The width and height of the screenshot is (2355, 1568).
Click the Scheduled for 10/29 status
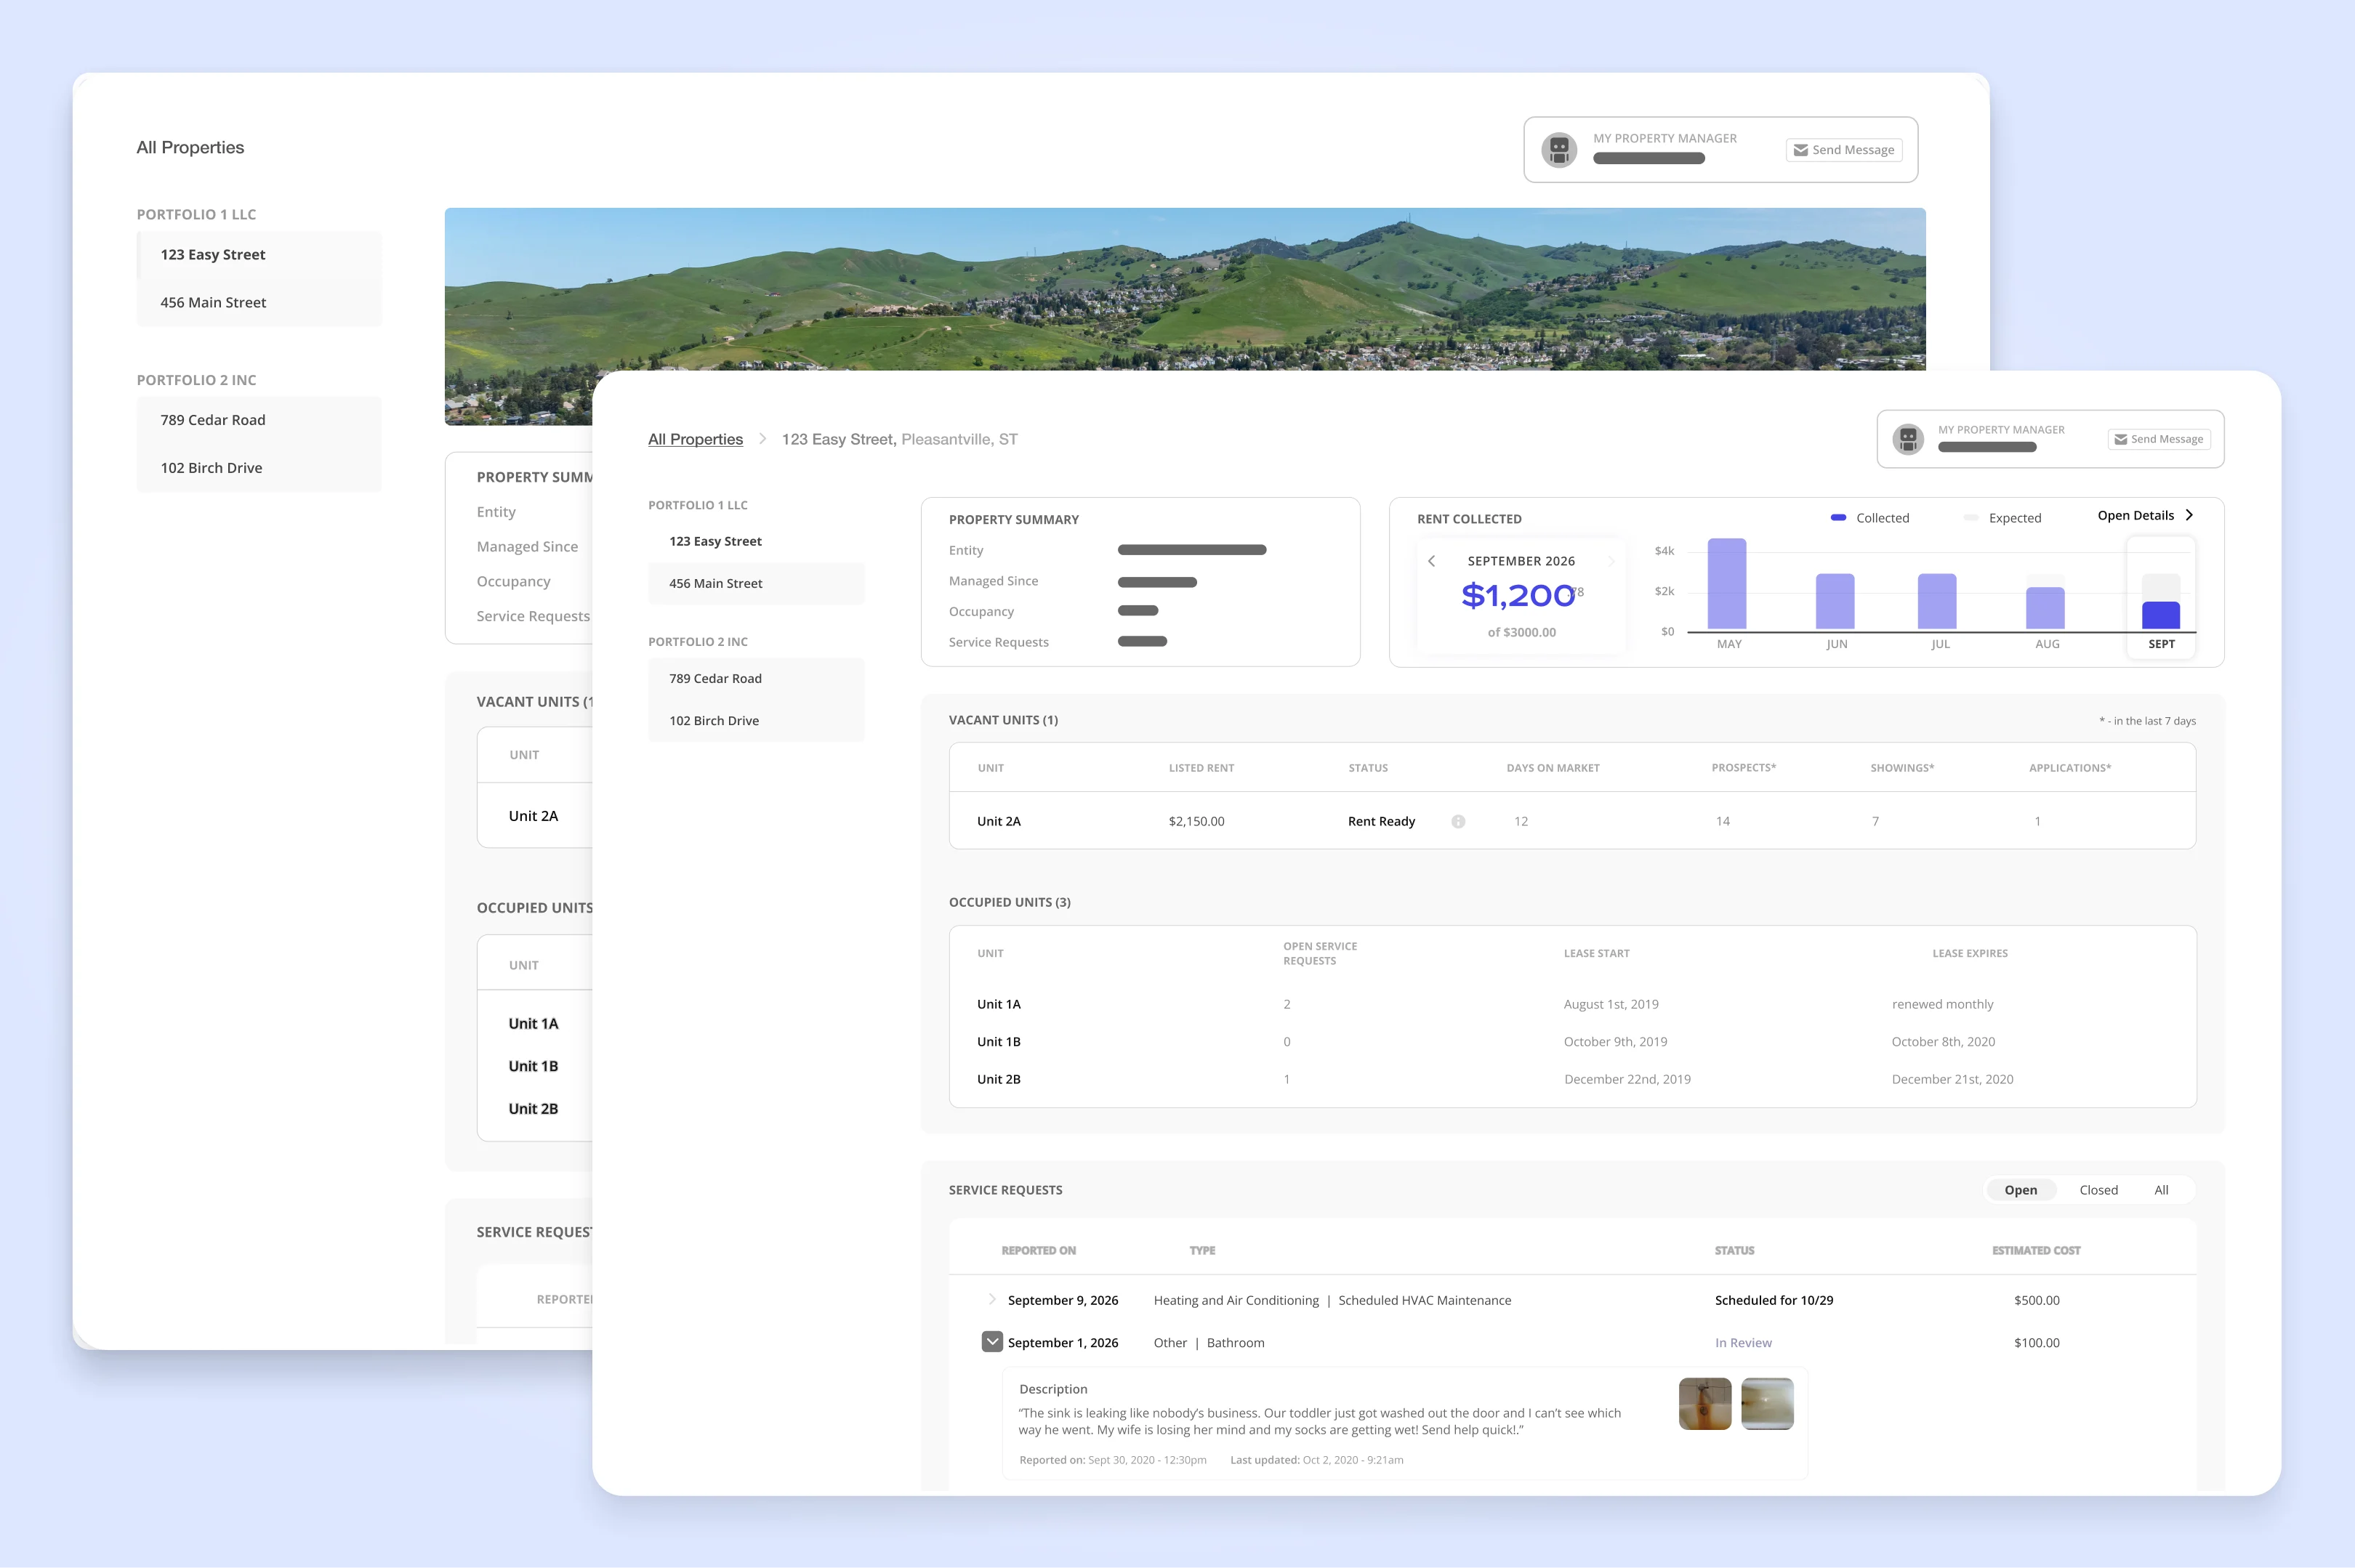click(1774, 1300)
